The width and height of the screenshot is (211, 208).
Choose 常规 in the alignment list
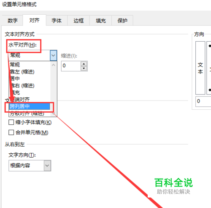point(30,65)
